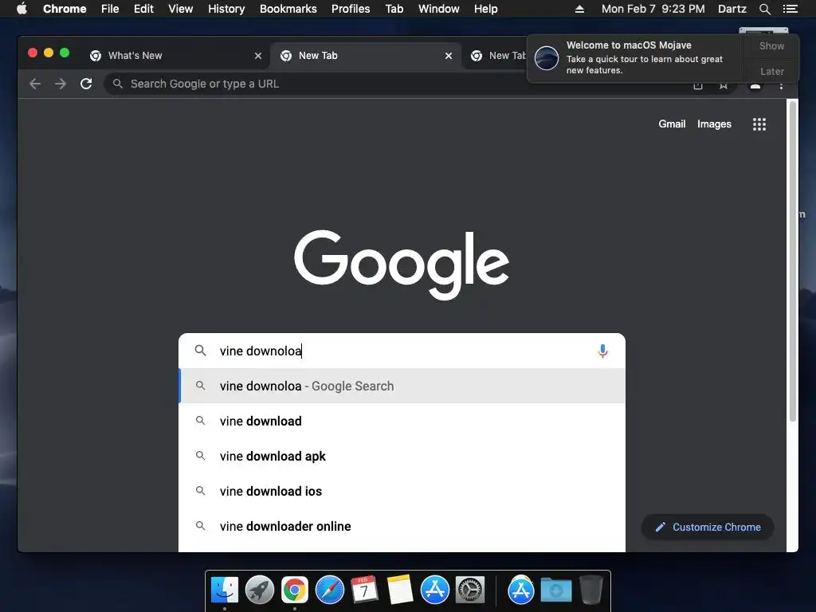
Task: Open the File menu
Action: (110, 9)
